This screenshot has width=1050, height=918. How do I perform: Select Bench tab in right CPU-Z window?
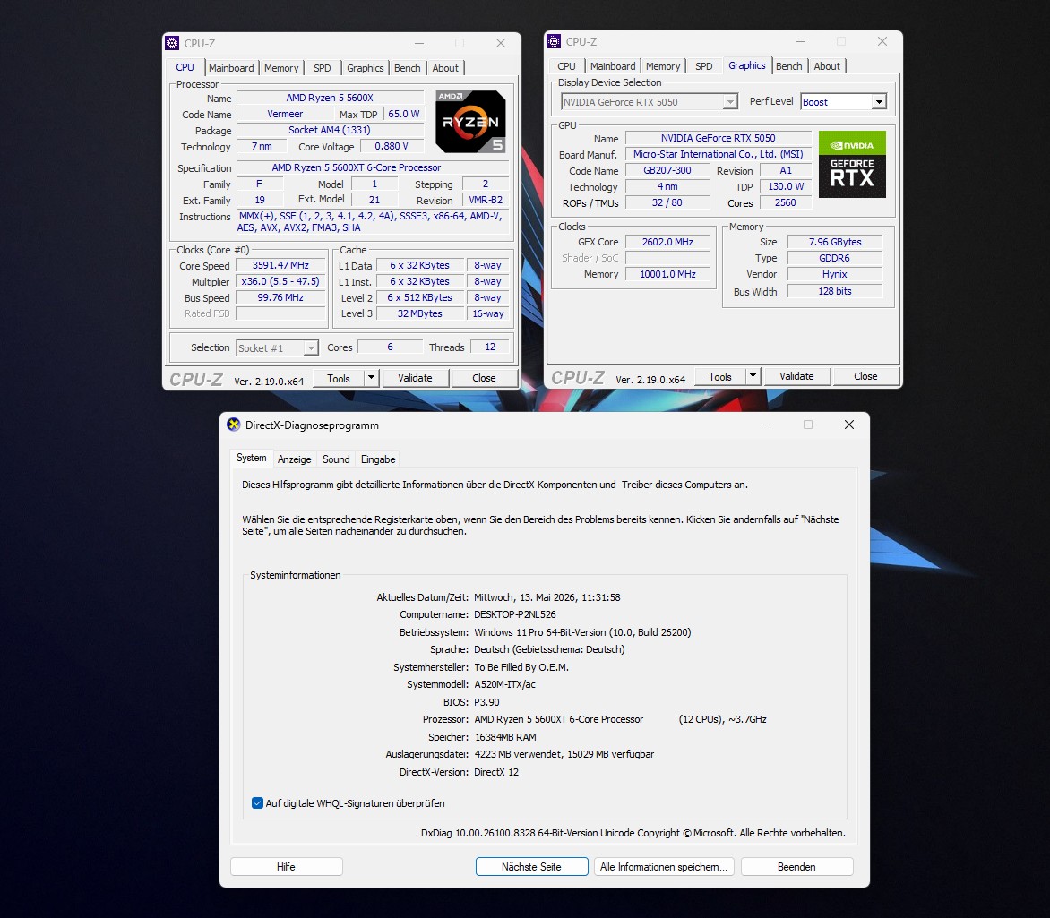click(788, 66)
